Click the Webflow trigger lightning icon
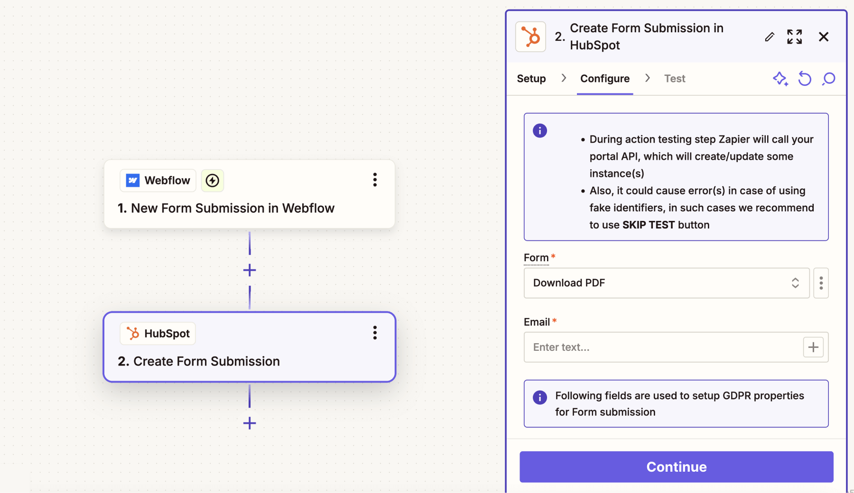Viewport: 854px width, 493px height. coord(213,181)
